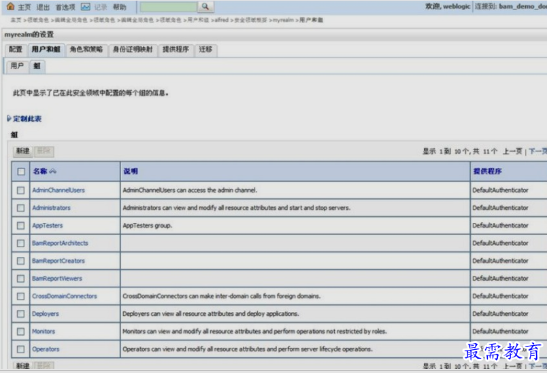Click the search magnifier button
Image resolution: width=547 pixels, height=373 pixels.
click(x=205, y=7)
